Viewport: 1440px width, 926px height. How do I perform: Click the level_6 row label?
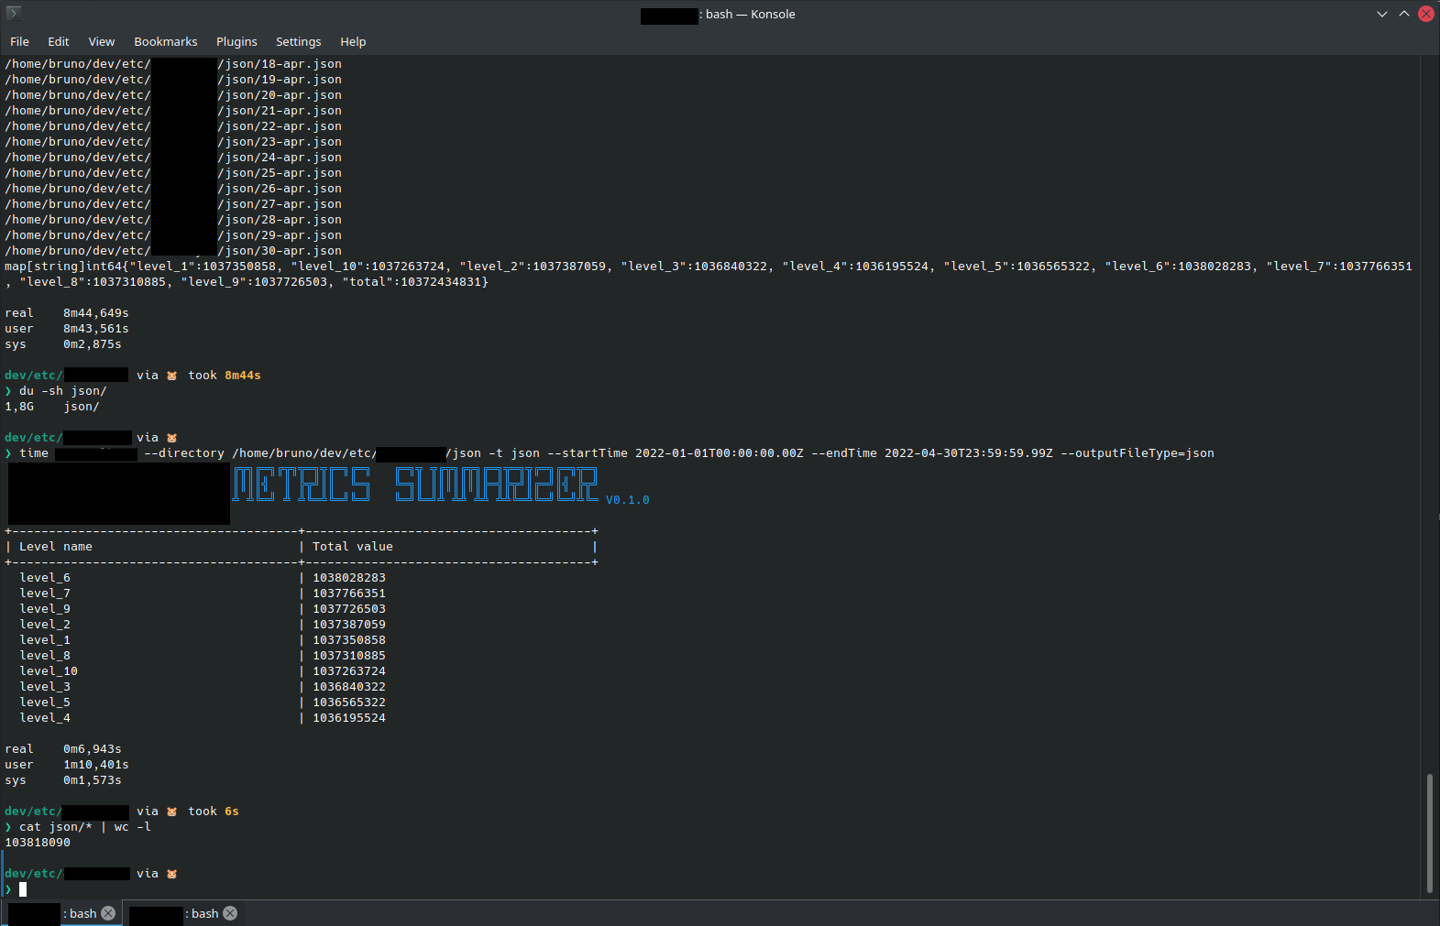(x=45, y=578)
